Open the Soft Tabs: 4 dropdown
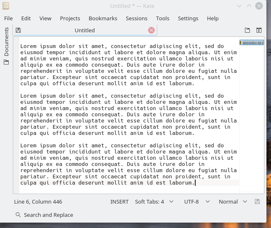This screenshot has height=228, width=271. tap(154, 202)
